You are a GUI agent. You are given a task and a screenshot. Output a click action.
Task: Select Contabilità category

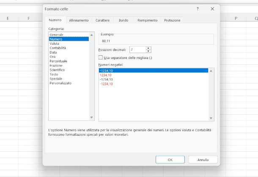click(x=69, y=48)
